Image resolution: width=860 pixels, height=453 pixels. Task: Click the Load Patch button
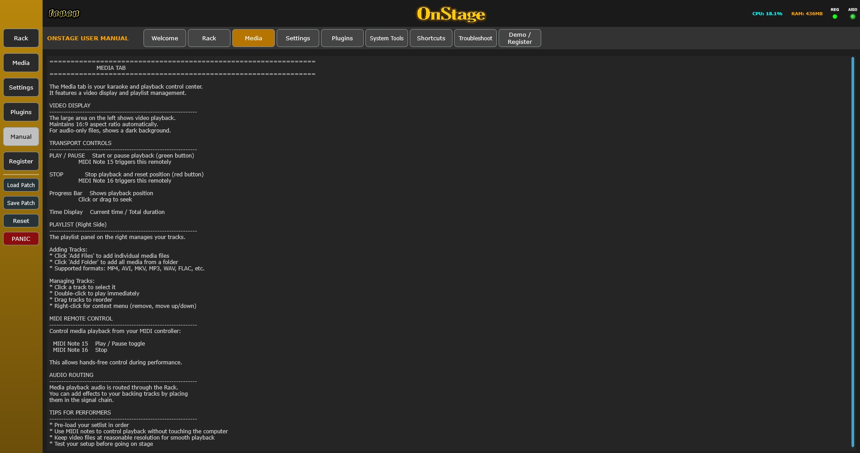(21, 185)
